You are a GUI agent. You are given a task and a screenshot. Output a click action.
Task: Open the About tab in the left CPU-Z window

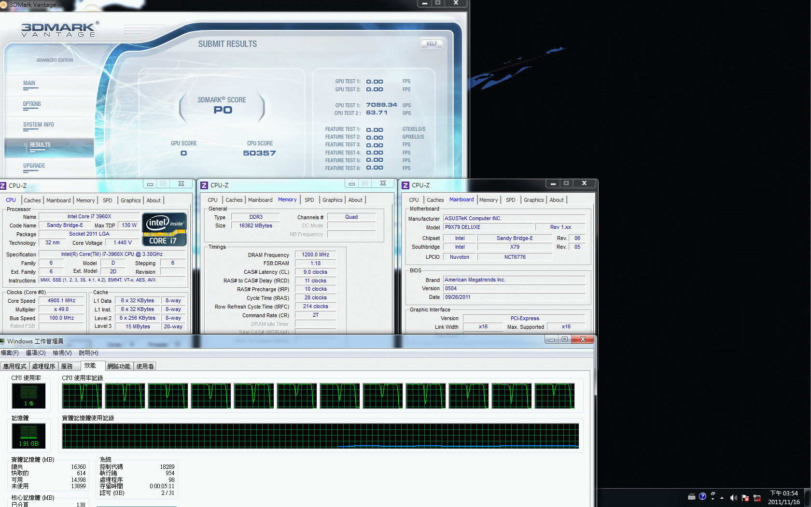[x=154, y=200]
